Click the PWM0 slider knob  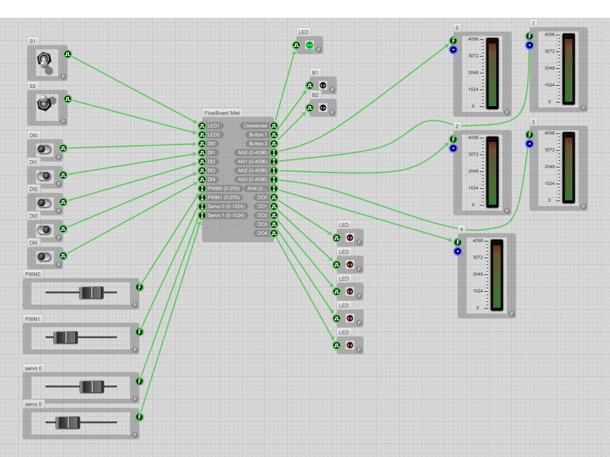91,292
